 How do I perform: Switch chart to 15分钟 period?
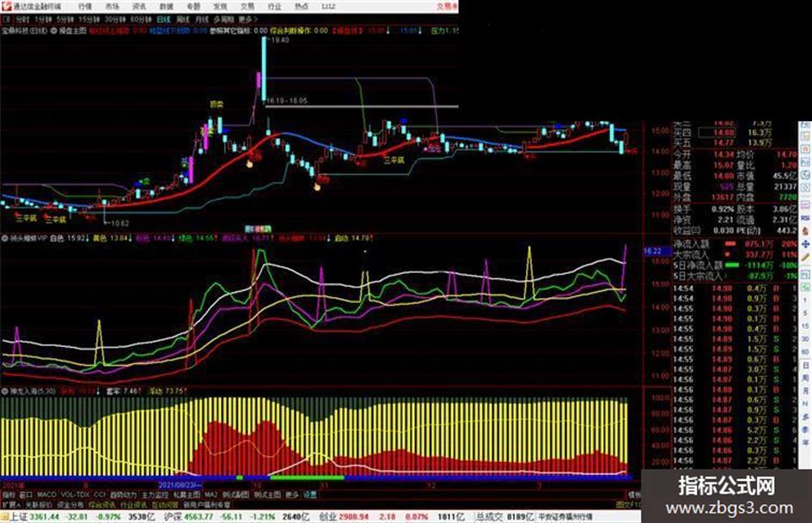[x=89, y=19]
